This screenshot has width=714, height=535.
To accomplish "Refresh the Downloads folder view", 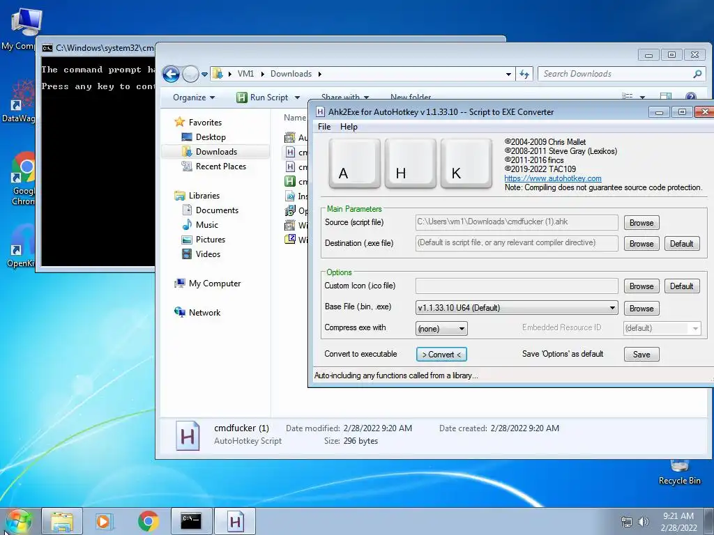I will click(x=524, y=74).
